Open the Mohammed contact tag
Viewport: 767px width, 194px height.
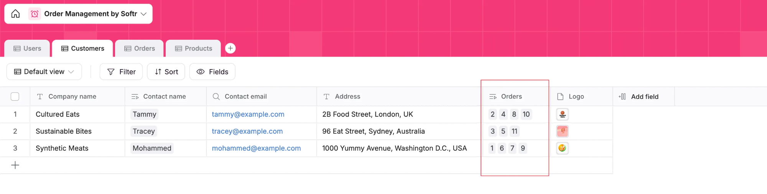152,148
